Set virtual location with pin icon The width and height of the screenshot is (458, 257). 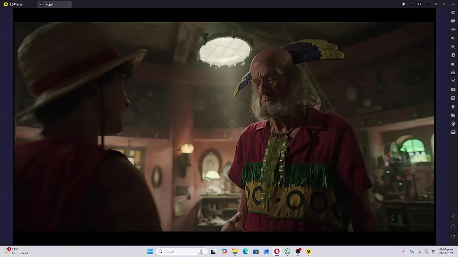click(x=453, y=124)
